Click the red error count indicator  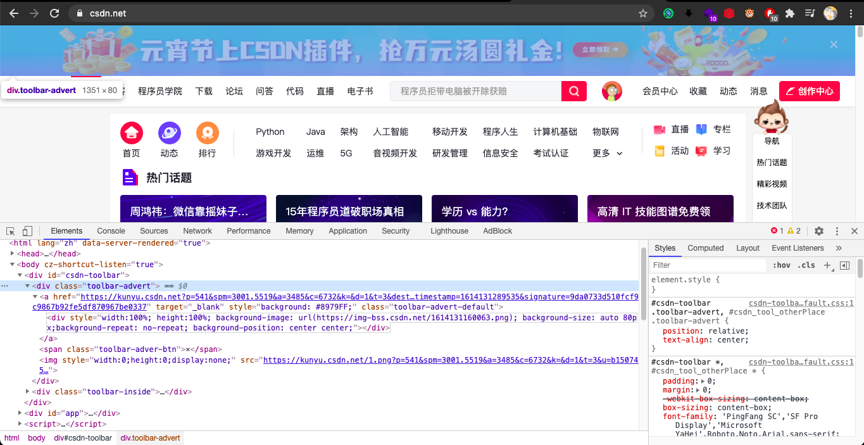(777, 231)
